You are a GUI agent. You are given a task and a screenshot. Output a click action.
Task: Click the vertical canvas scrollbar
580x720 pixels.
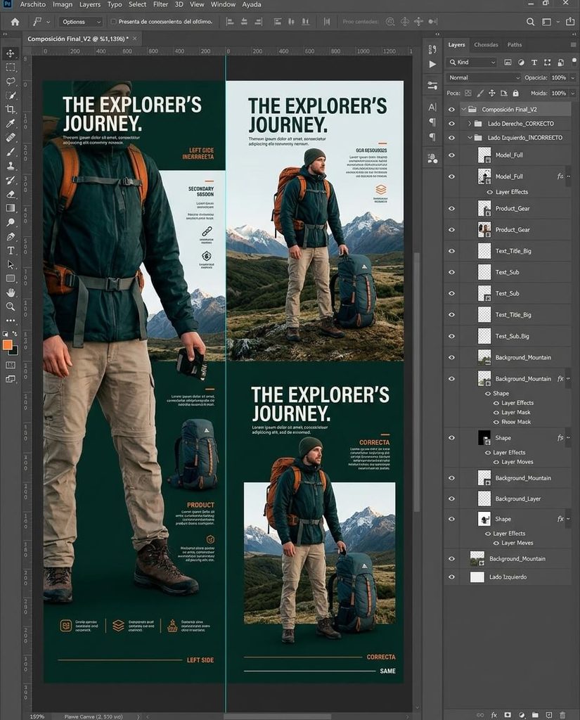click(416, 381)
